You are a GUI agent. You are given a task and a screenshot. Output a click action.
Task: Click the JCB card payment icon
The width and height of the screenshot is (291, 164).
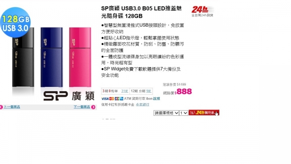click(x=117, y=98)
